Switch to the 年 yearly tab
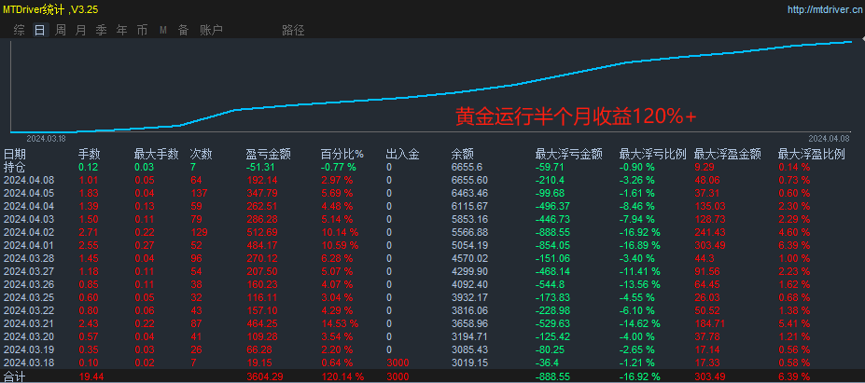Image resolution: width=865 pixels, height=383 pixels. coord(122,31)
